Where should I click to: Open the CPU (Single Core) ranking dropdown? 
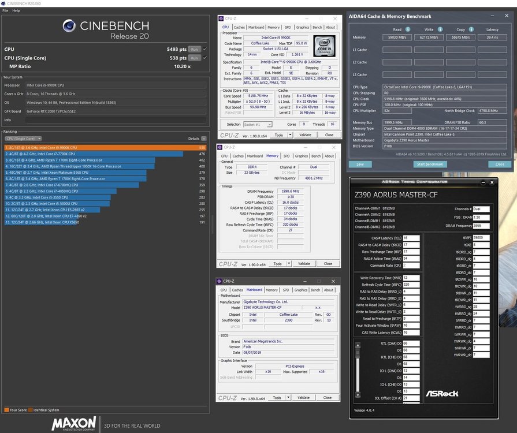[24, 139]
